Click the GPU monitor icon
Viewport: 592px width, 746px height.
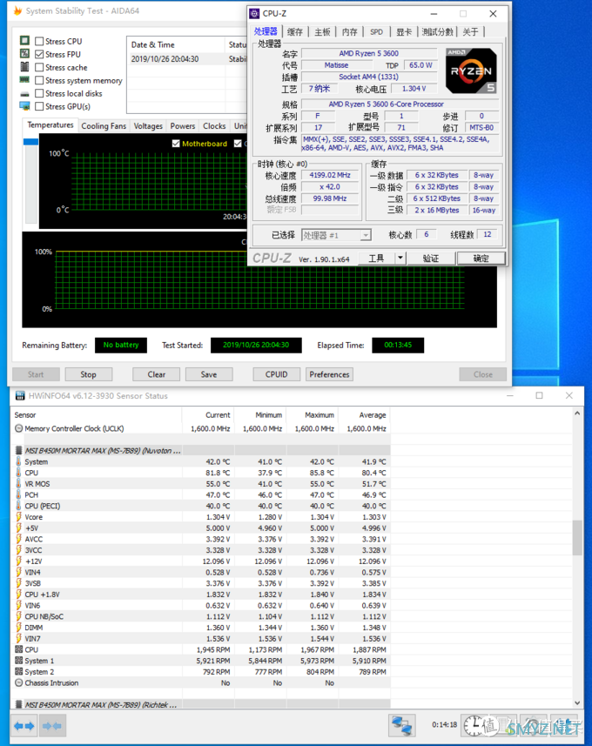pos(24,106)
